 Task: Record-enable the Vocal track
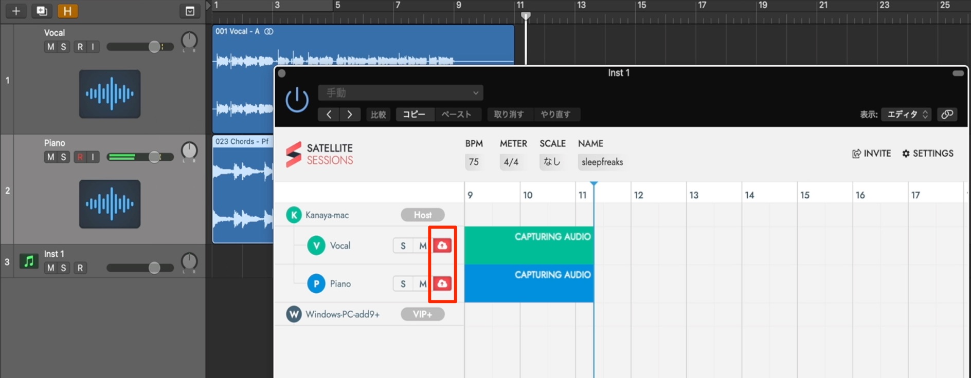click(x=80, y=47)
